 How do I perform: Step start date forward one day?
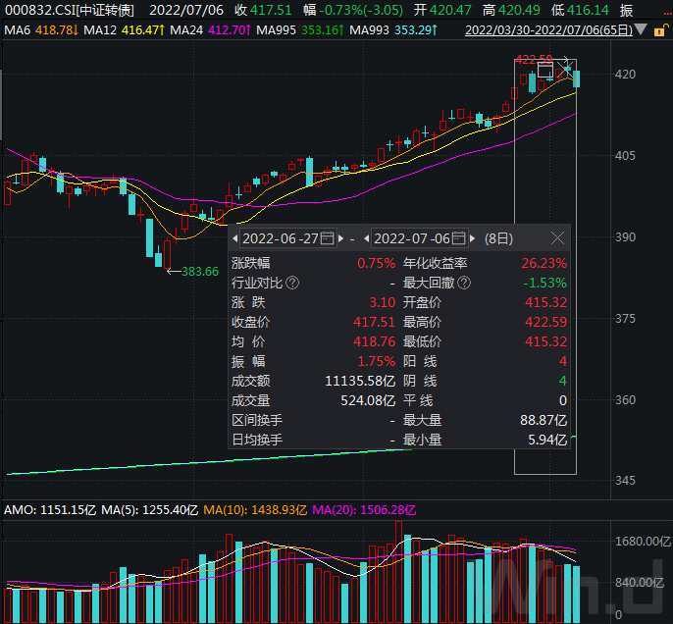tap(340, 238)
